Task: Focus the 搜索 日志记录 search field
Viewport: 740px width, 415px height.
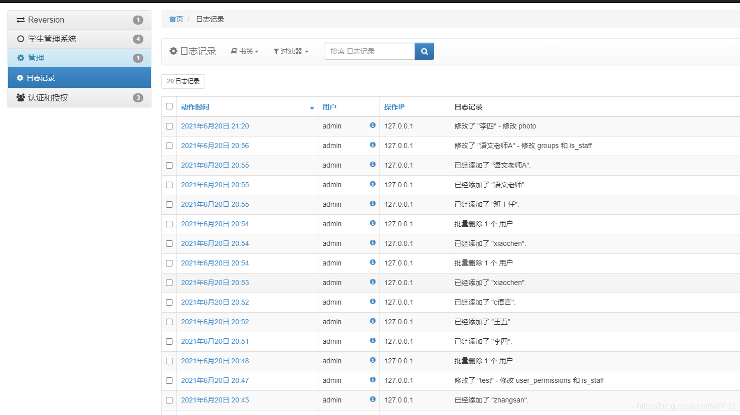Action: coord(369,51)
